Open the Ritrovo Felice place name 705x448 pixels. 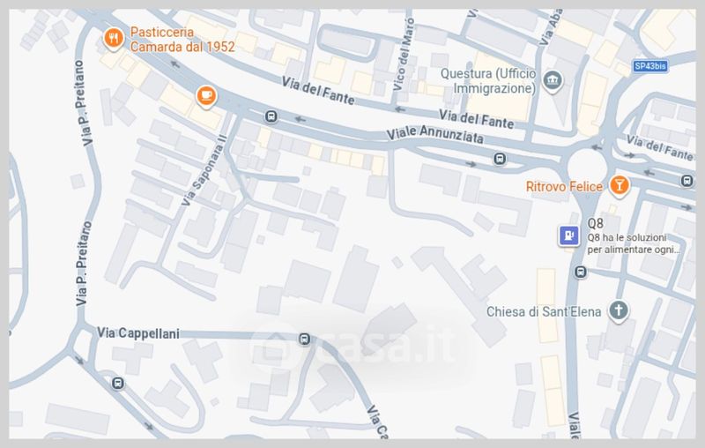(564, 187)
